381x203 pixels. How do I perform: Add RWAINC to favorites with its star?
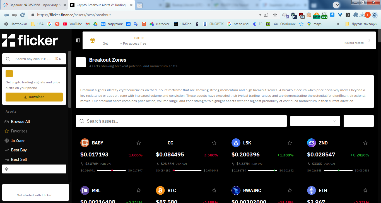pyautogui.click(x=290, y=190)
